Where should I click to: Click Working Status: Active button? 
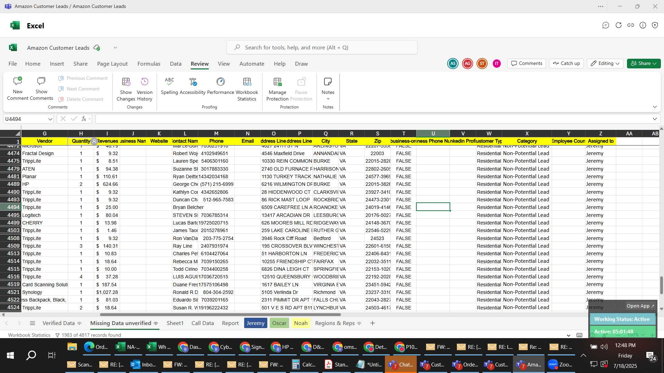622,319
